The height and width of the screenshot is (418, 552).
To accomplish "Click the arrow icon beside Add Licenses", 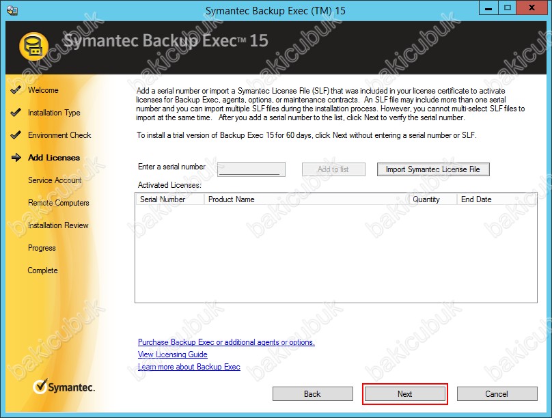I will pos(16,158).
